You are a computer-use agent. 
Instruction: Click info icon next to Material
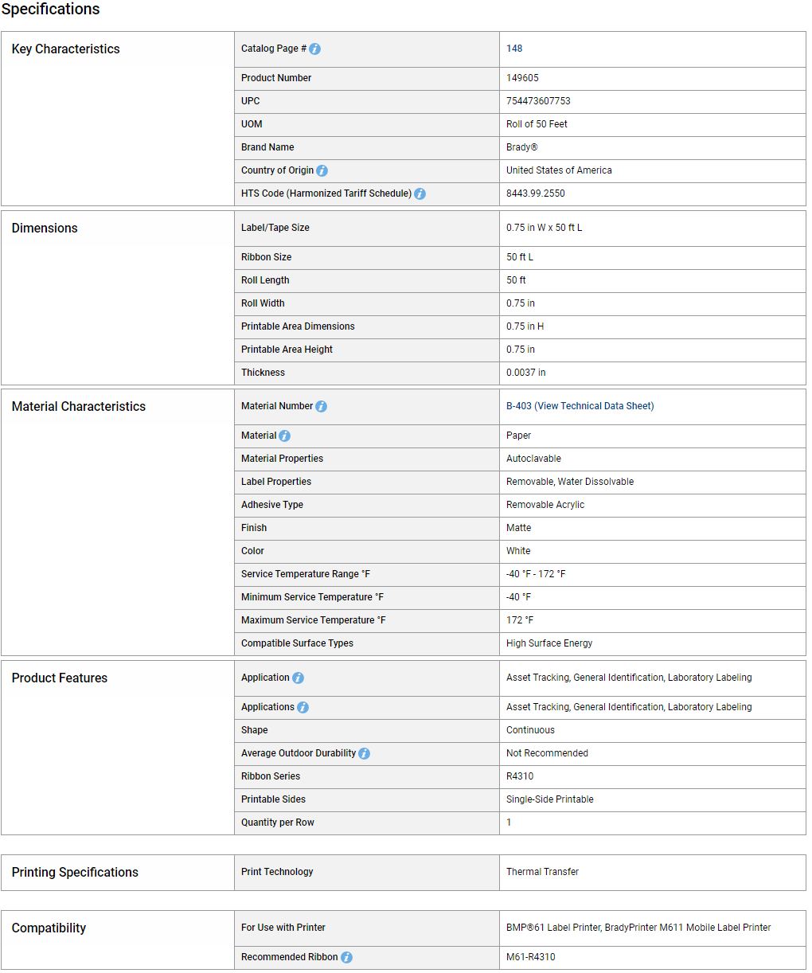point(284,436)
